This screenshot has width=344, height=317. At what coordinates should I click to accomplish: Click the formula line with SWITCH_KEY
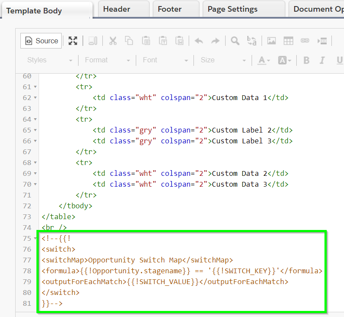[x=182, y=271]
